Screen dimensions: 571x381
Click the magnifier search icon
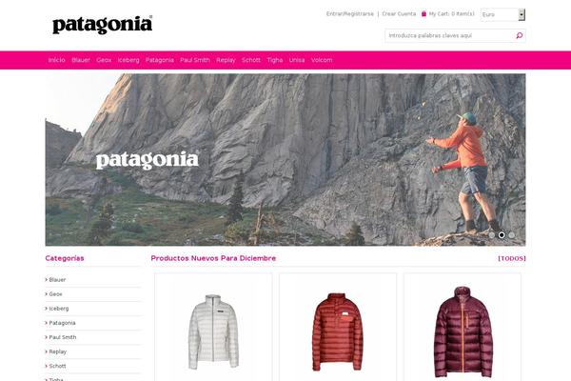tap(520, 35)
